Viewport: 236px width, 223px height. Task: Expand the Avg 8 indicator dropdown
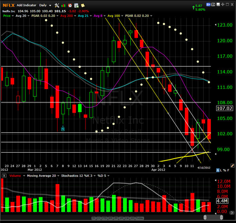(104, 16)
